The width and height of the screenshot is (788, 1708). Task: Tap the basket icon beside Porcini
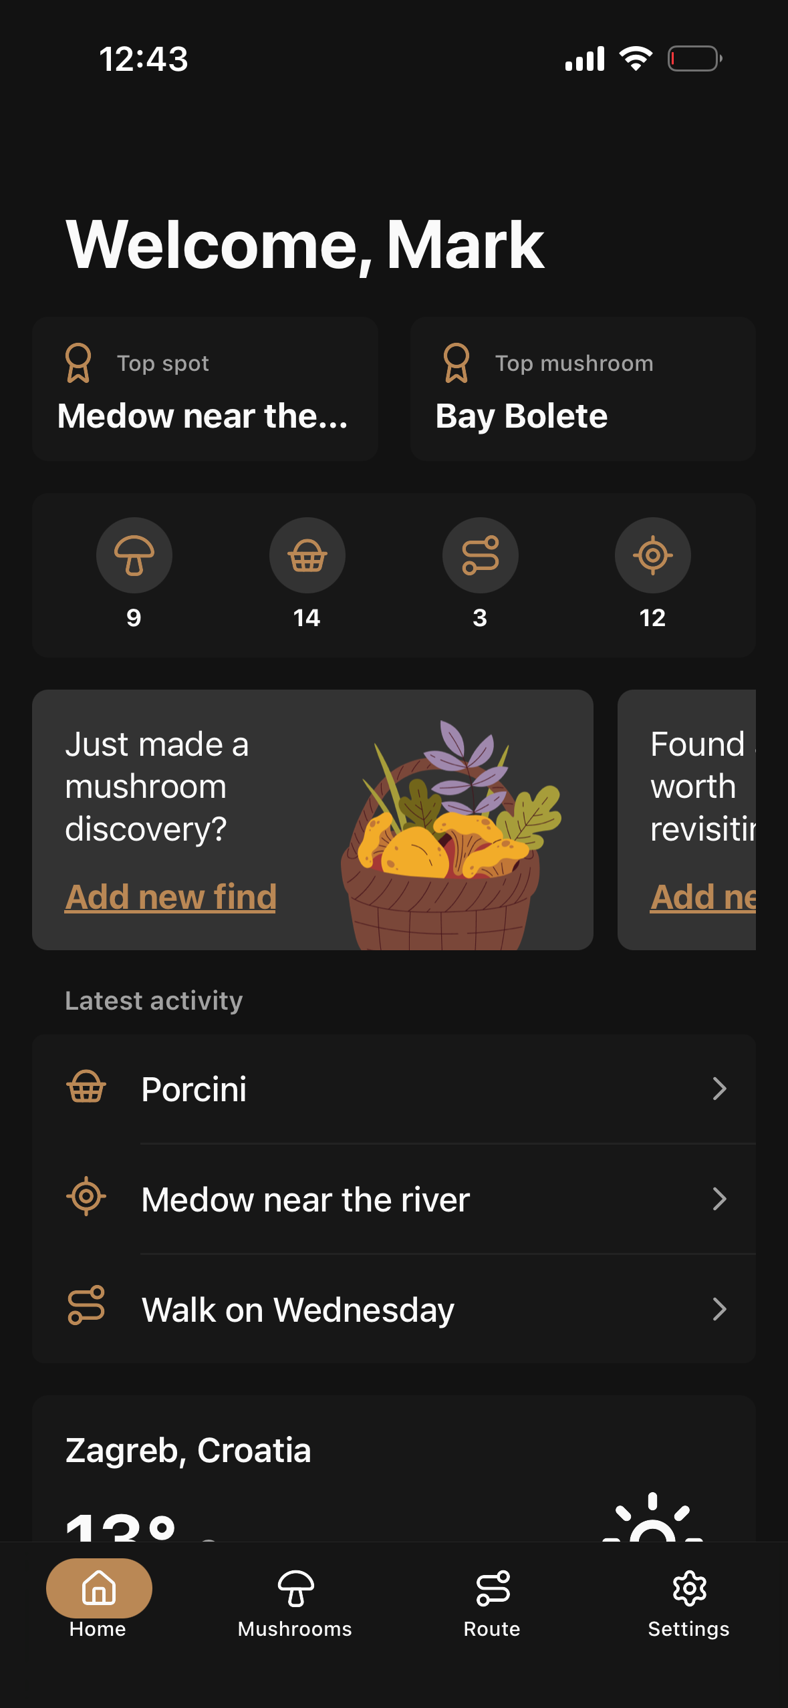click(86, 1087)
